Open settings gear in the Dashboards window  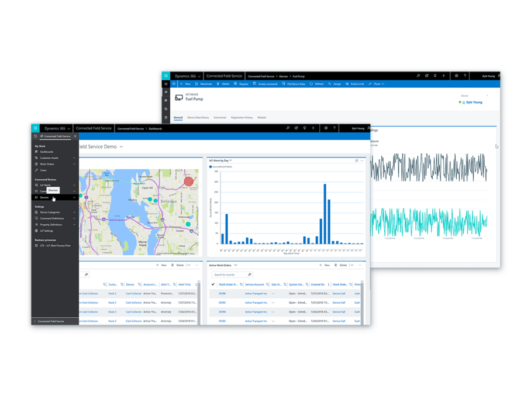click(x=326, y=128)
